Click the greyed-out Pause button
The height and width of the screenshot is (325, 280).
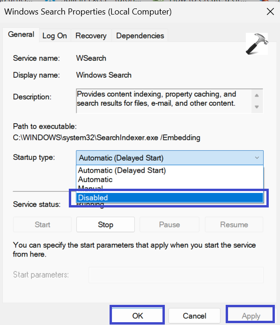coord(169,224)
